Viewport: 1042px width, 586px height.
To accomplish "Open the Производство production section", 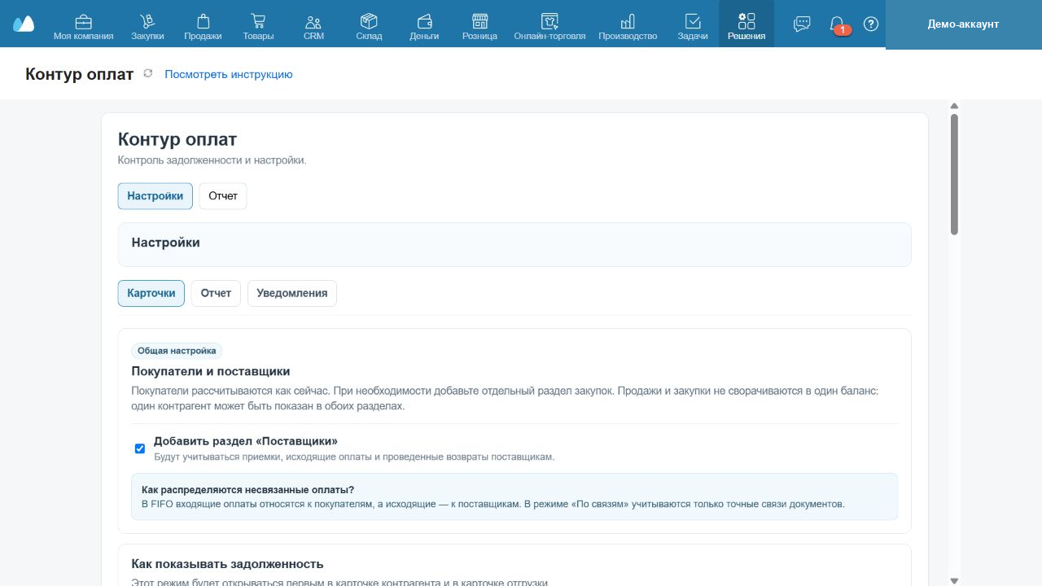I will point(628,27).
